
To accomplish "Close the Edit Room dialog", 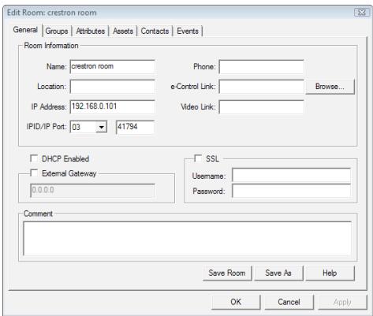I will click(362, 13).
